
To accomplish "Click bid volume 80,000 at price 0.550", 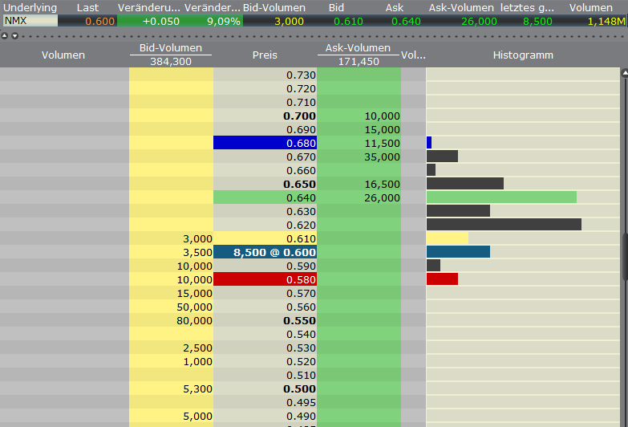I will pyautogui.click(x=171, y=320).
